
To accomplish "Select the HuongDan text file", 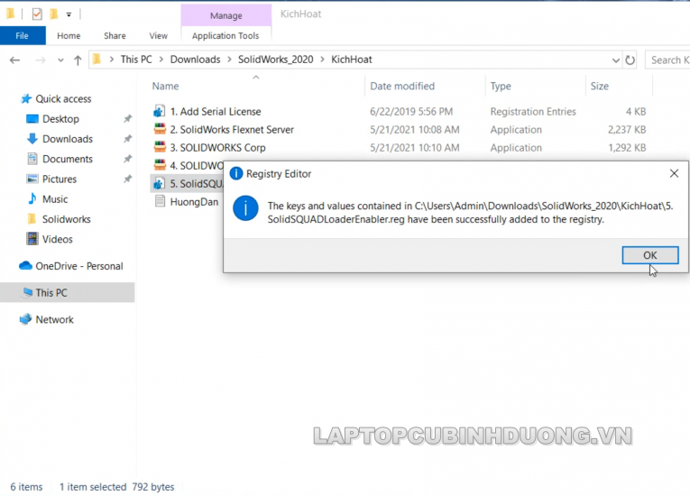I will click(x=194, y=202).
